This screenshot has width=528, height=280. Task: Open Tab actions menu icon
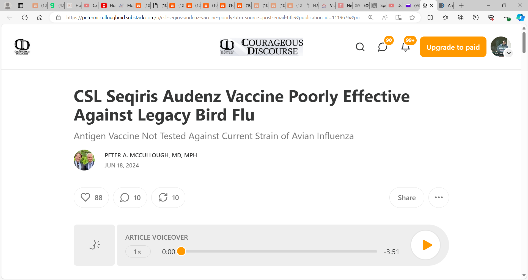click(x=21, y=5)
